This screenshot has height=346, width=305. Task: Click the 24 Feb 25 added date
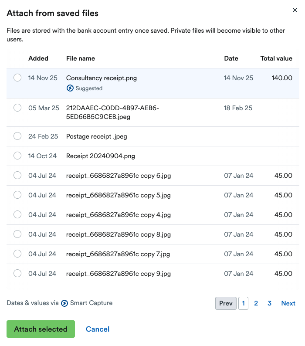click(43, 136)
